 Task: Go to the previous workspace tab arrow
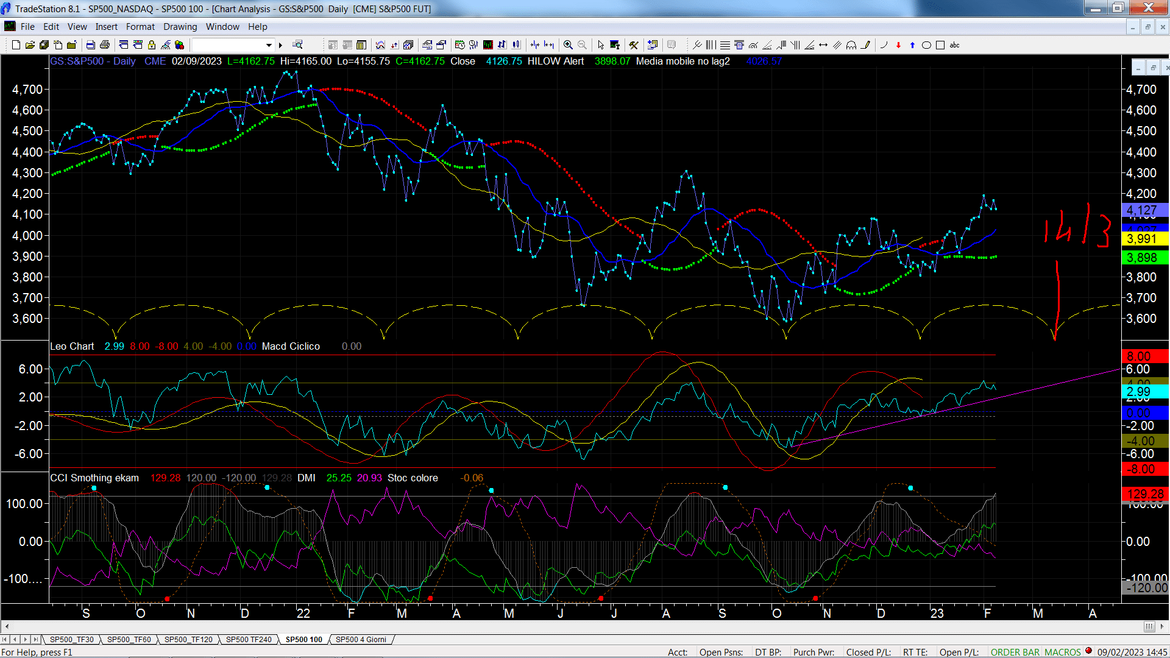pyautogui.click(x=15, y=639)
